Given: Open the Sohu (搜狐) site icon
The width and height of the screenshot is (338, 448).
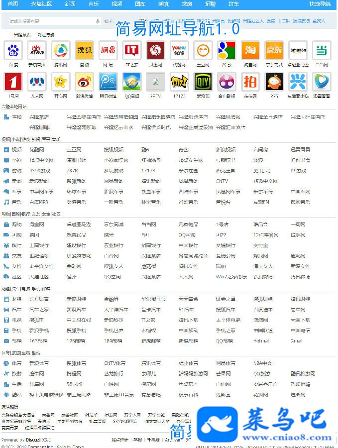Looking at the screenshot, I should coord(84,50).
